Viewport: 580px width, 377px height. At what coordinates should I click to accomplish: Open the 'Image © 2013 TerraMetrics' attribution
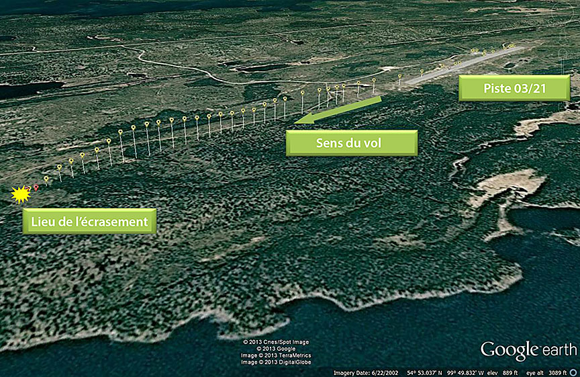[x=276, y=355]
